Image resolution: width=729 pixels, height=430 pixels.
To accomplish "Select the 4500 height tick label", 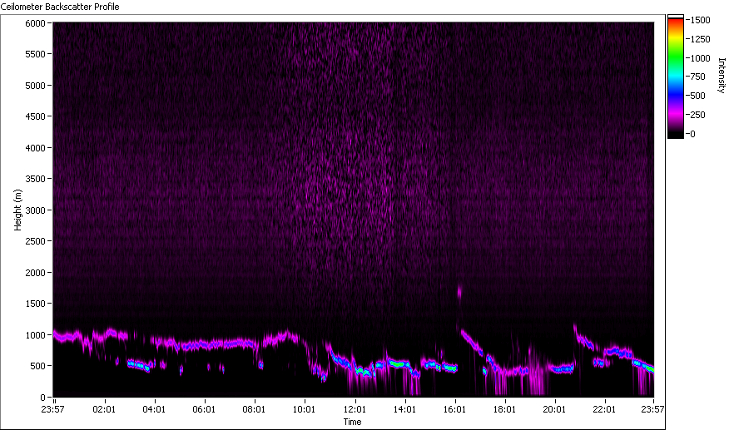I will [35, 116].
